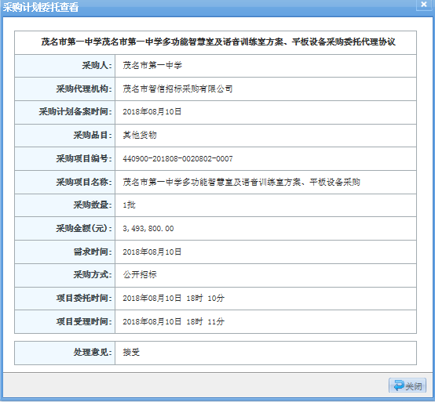Click the 项目受理时间 timestamp value
Screen dimensions: 435x402
pos(174,322)
